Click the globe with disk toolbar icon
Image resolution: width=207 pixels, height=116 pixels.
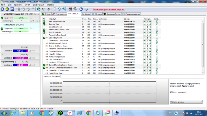[x=39, y=9]
